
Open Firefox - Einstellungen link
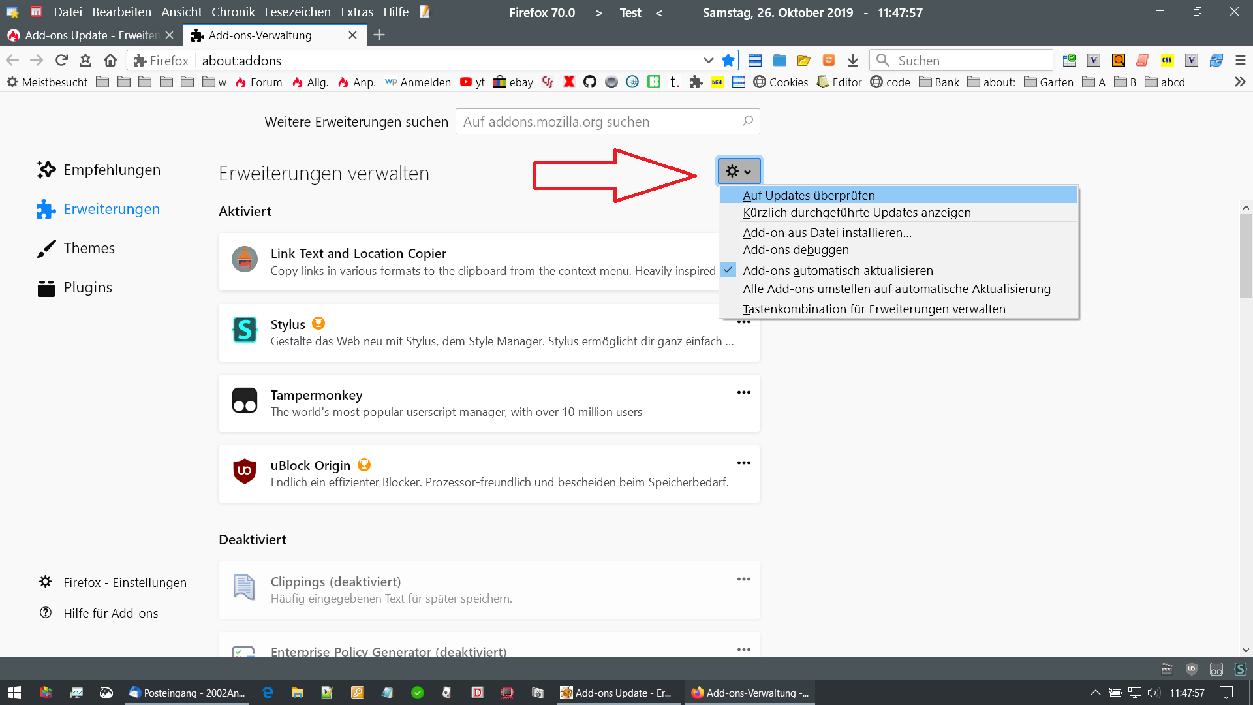[125, 582]
